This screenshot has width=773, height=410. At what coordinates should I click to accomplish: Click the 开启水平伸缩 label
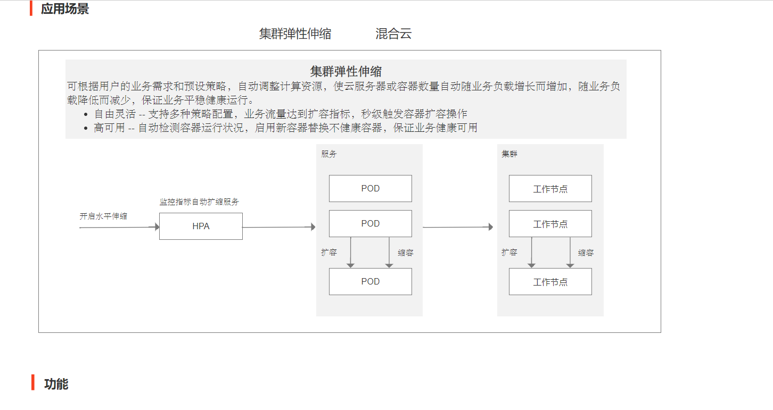coord(103,216)
